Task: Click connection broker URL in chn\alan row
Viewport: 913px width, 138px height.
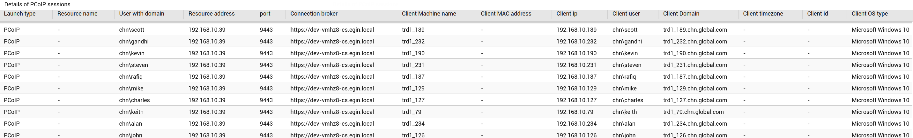Action: click(332, 124)
